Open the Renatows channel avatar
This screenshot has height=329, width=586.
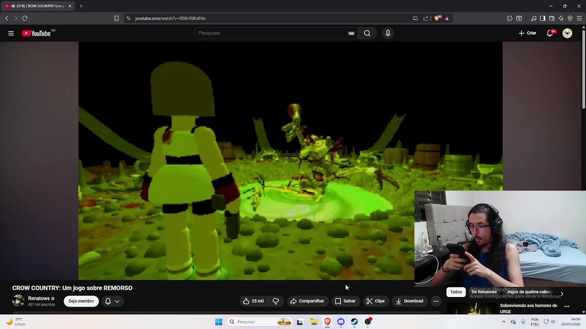tap(18, 301)
